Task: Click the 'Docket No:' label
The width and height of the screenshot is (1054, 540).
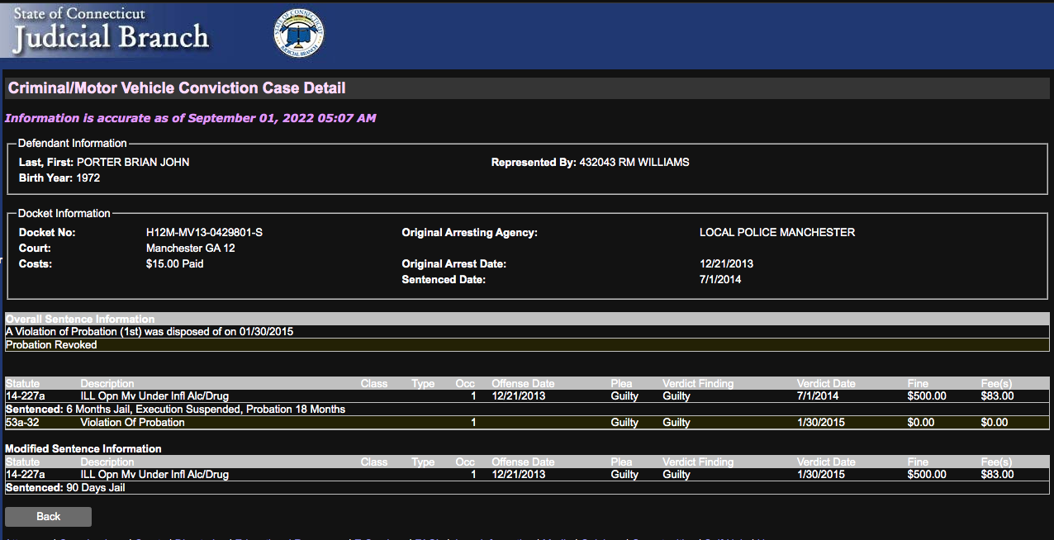Action: [x=47, y=233]
